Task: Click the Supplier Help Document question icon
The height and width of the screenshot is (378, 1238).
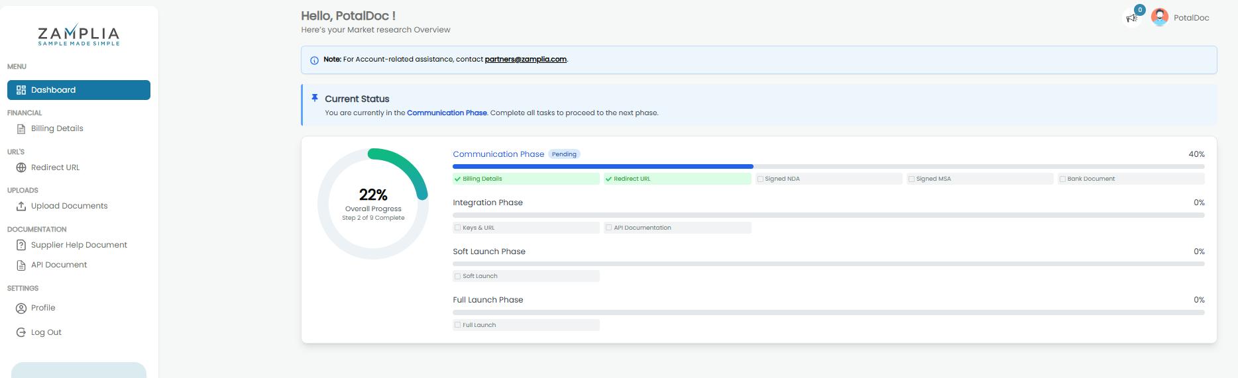Action: coord(21,246)
